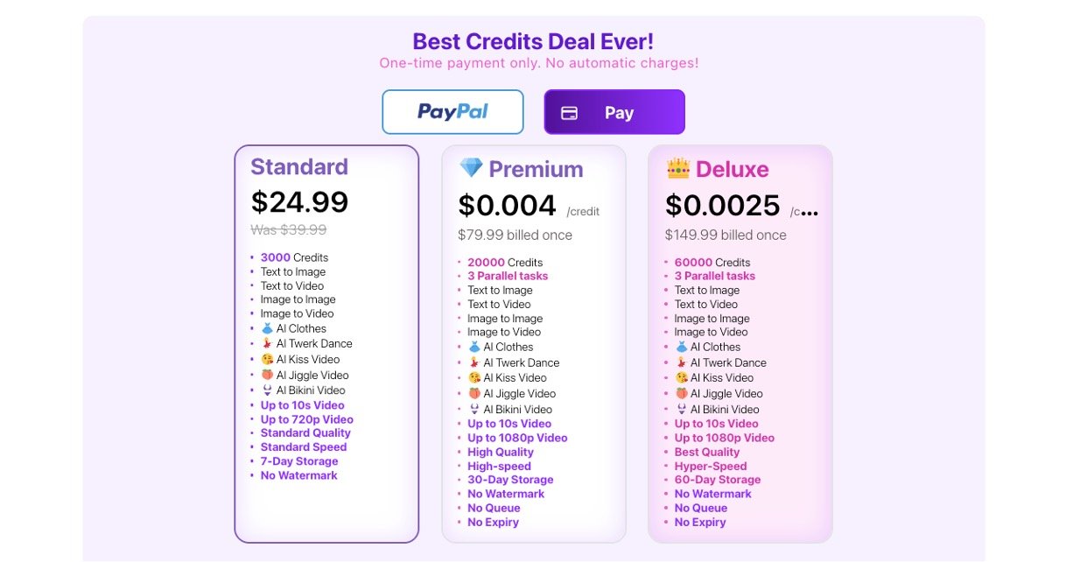Viewport: 1073px width, 562px height.
Task: Select the Standard plan title
Action: point(299,167)
